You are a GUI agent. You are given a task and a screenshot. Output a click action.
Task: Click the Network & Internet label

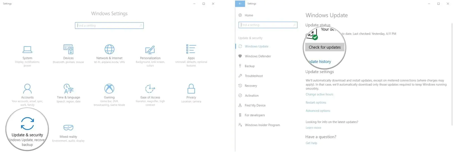(109, 58)
